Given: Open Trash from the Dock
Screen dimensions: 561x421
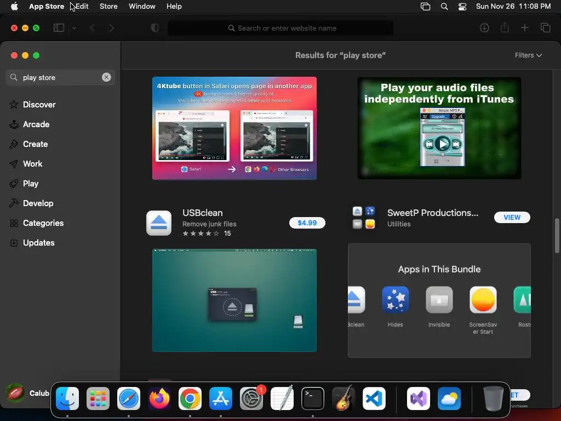Looking at the screenshot, I should pyautogui.click(x=494, y=399).
